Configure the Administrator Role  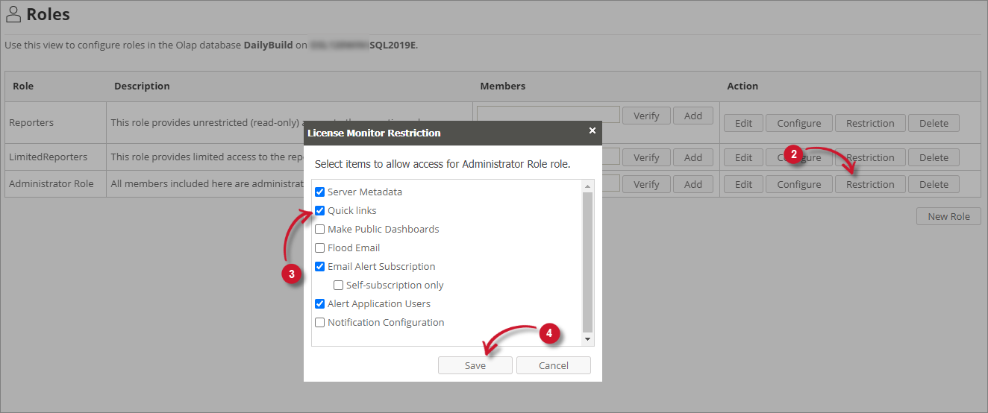click(x=798, y=184)
